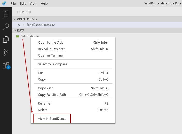Collapse the OPEN EDITORS section

click(15, 19)
